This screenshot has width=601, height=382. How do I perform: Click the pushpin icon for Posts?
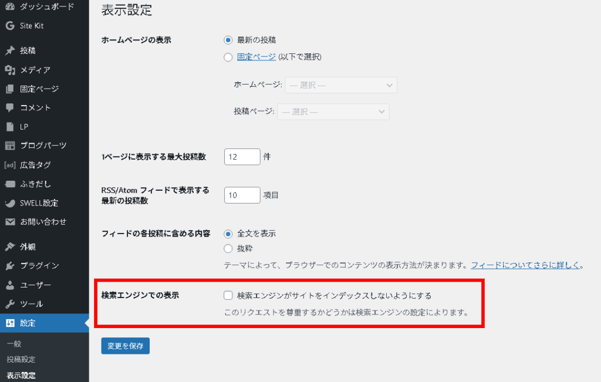click(9, 50)
